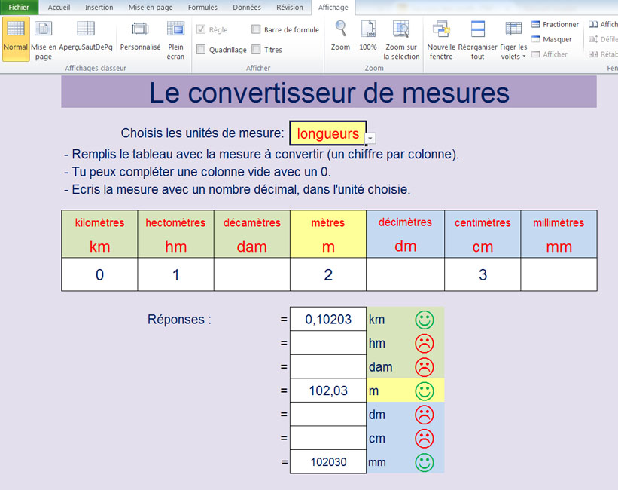618x490 pixels.
Task: Enable the Titres headings checkbox
Action: click(x=256, y=49)
